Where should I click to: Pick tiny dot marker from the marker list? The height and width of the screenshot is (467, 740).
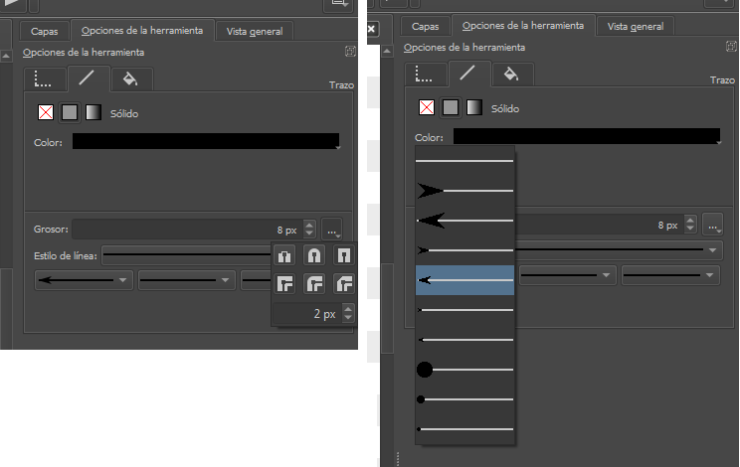464,429
